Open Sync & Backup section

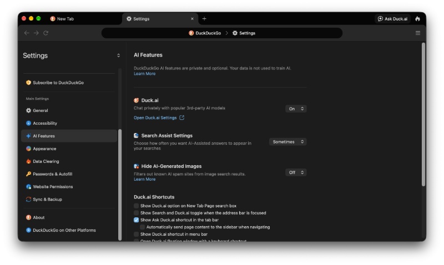coord(69,200)
